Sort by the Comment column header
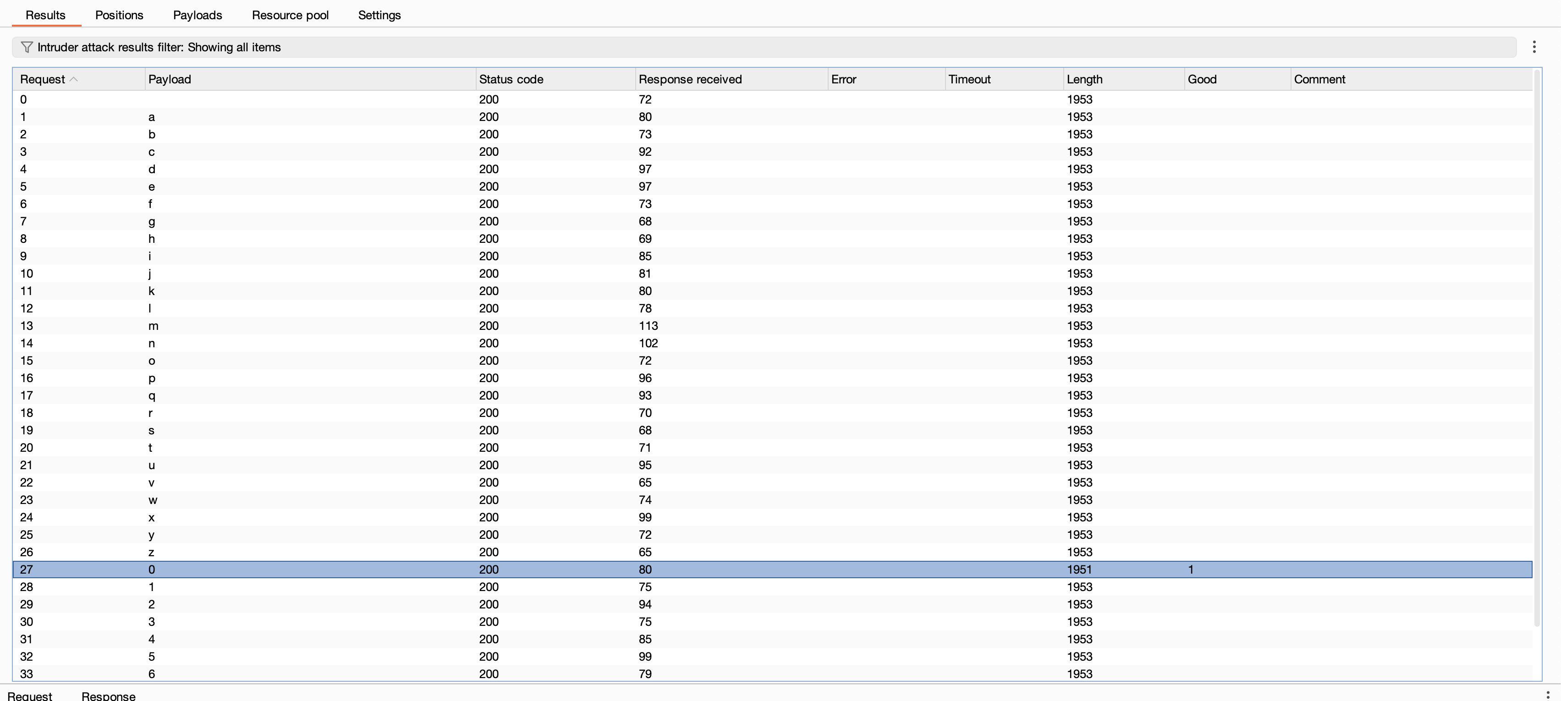 [x=1411, y=79]
